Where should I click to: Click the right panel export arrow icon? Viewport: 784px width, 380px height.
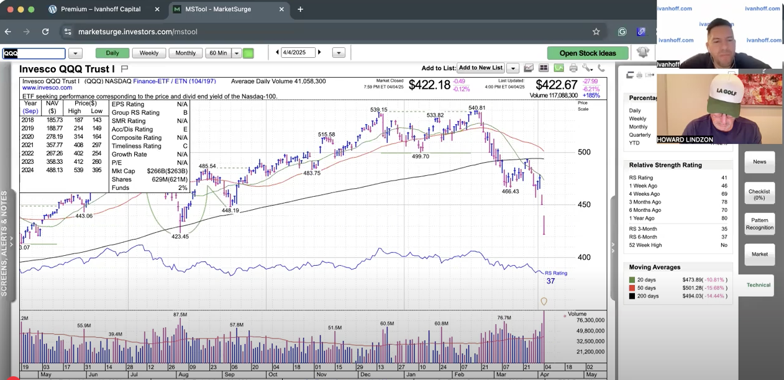[650, 75]
